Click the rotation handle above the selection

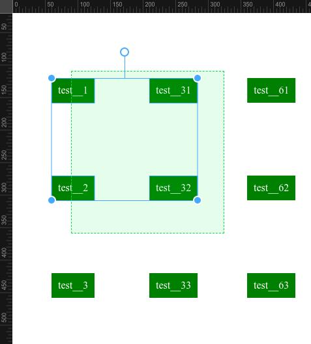pos(125,52)
